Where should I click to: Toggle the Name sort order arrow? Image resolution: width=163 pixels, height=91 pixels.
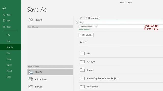point(86,42)
